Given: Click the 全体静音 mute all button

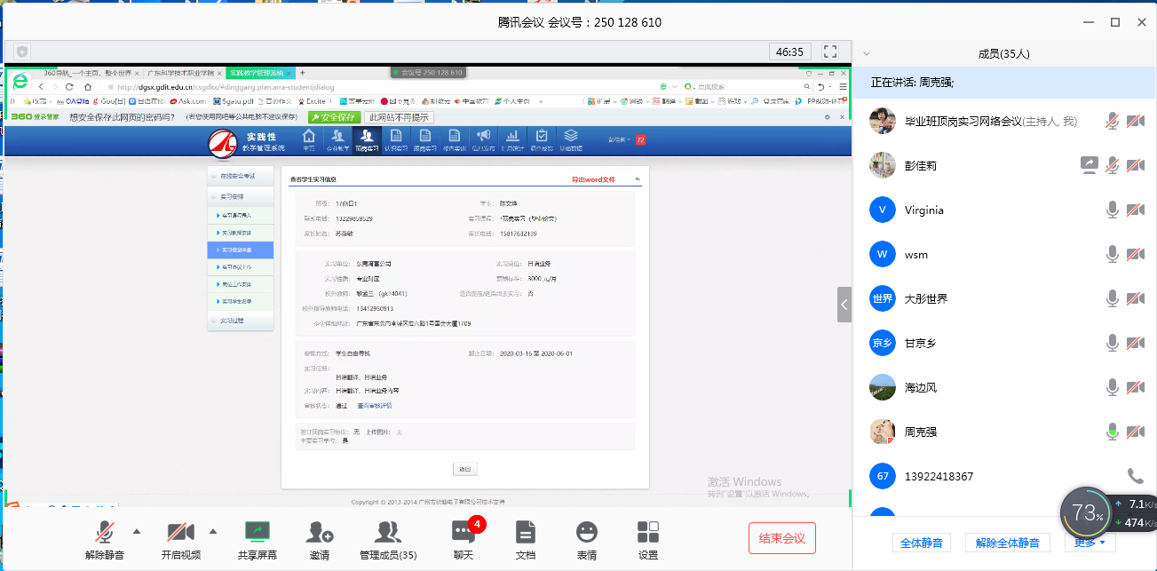Looking at the screenshot, I should (921, 542).
